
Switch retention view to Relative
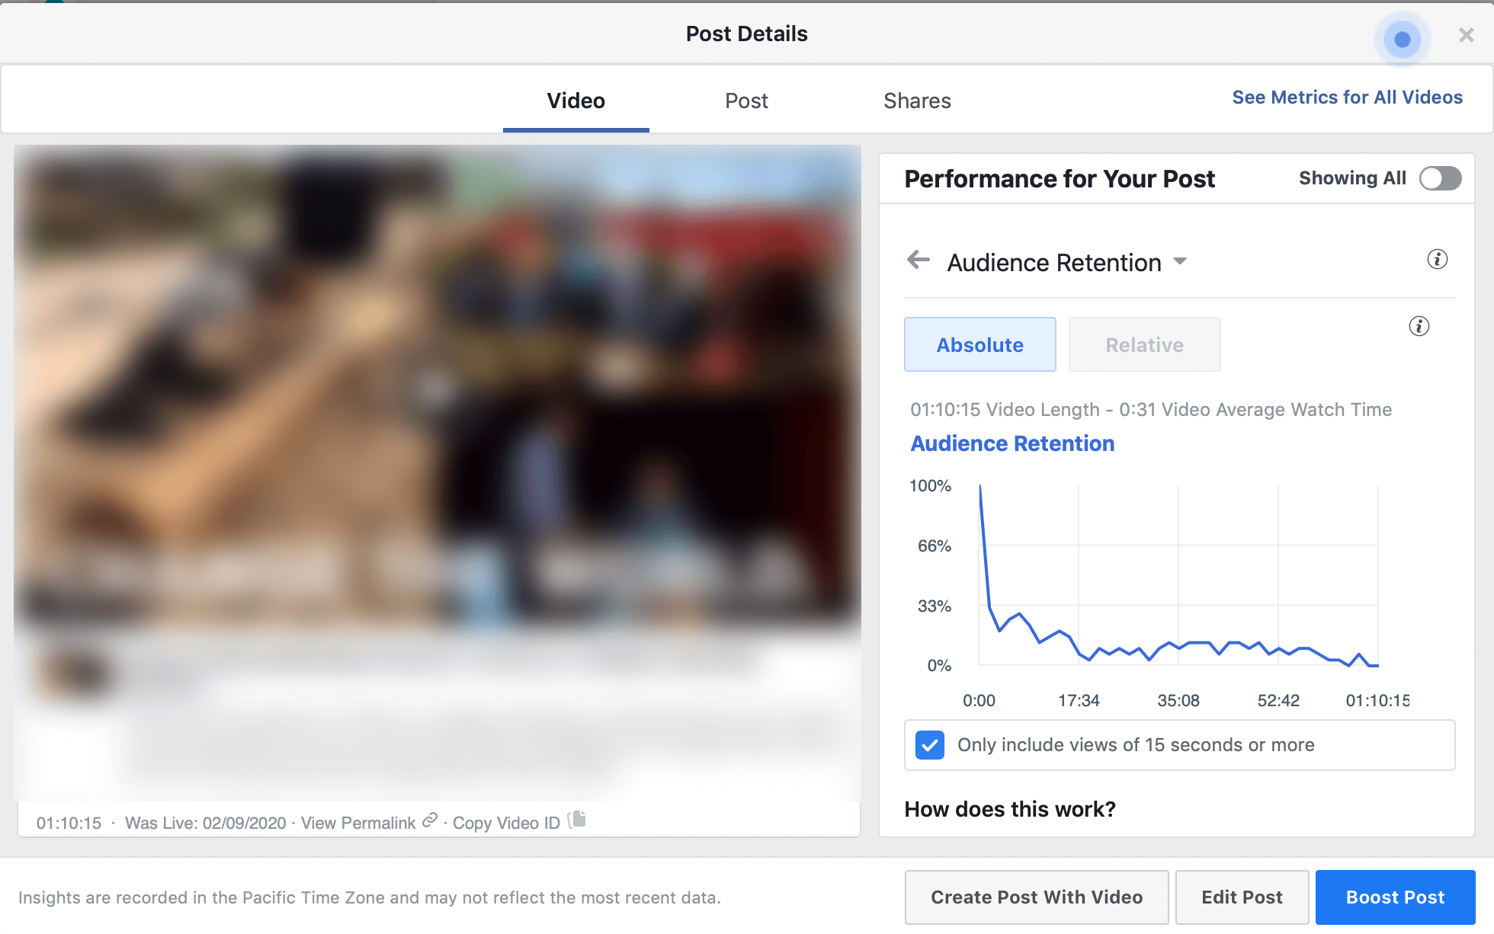(x=1143, y=344)
